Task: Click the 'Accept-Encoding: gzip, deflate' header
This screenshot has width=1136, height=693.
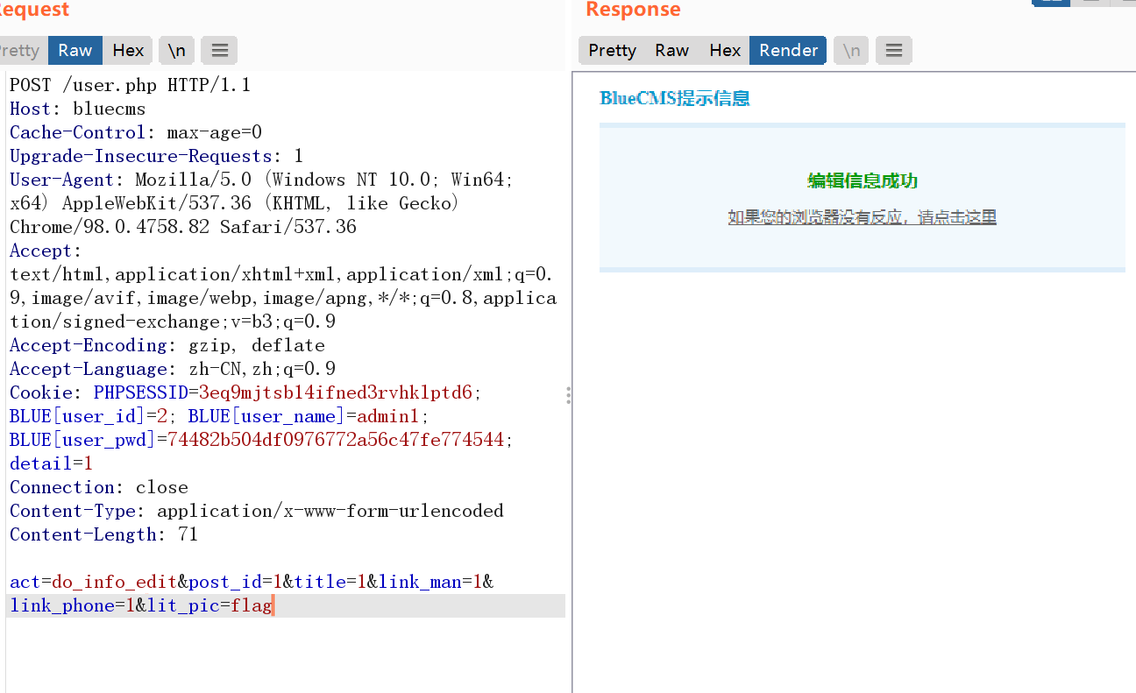Action: coord(167,345)
